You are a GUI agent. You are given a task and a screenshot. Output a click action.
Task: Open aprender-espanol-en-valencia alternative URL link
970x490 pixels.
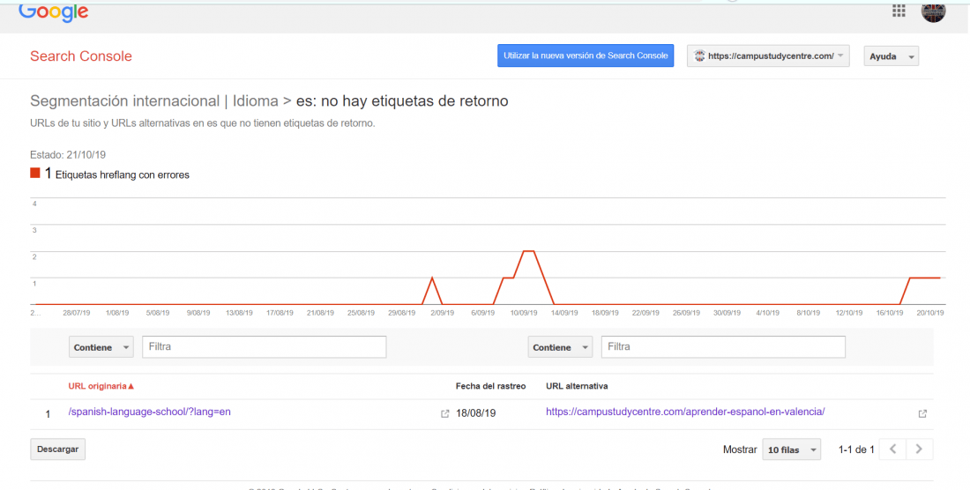point(685,412)
